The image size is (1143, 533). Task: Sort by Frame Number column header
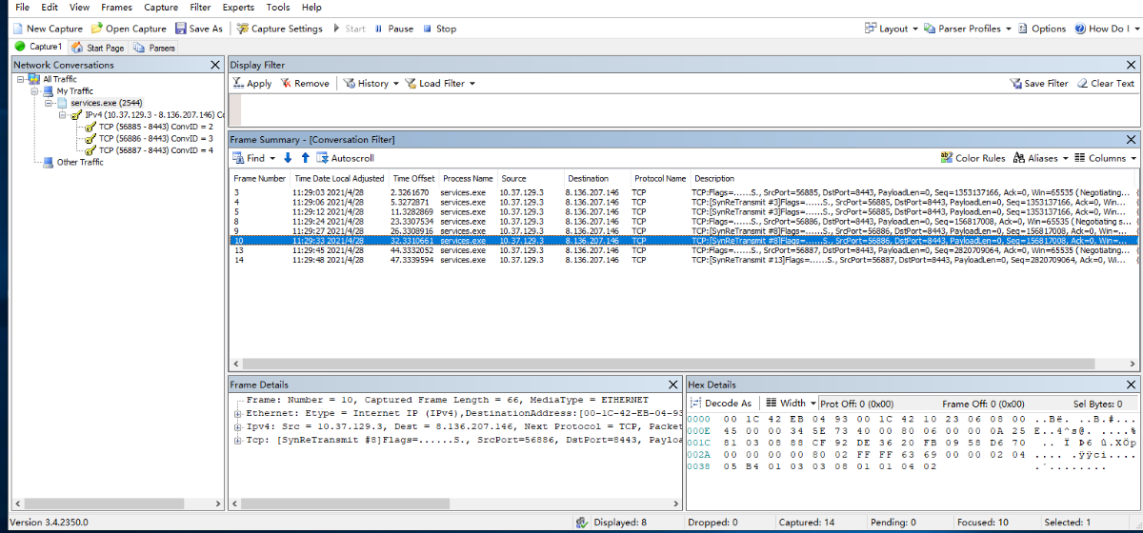(x=260, y=178)
